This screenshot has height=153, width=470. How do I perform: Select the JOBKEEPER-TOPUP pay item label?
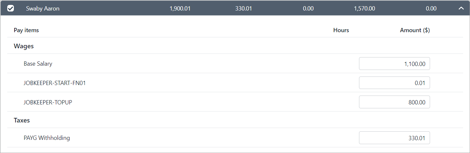(48, 102)
